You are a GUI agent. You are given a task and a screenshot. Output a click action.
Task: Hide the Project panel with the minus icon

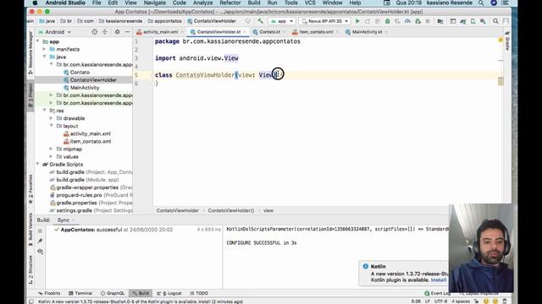click(x=127, y=32)
